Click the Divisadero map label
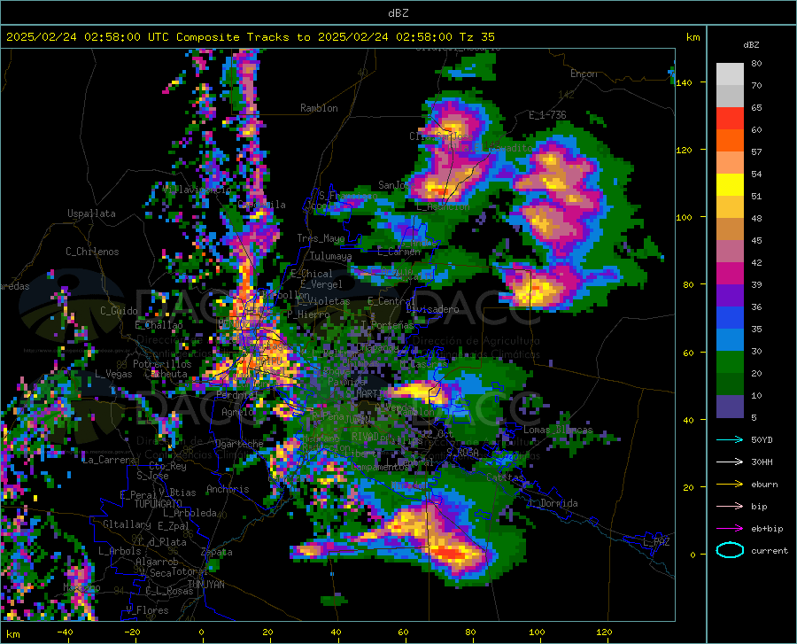Image resolution: width=797 pixels, height=644 pixels. tap(432, 309)
